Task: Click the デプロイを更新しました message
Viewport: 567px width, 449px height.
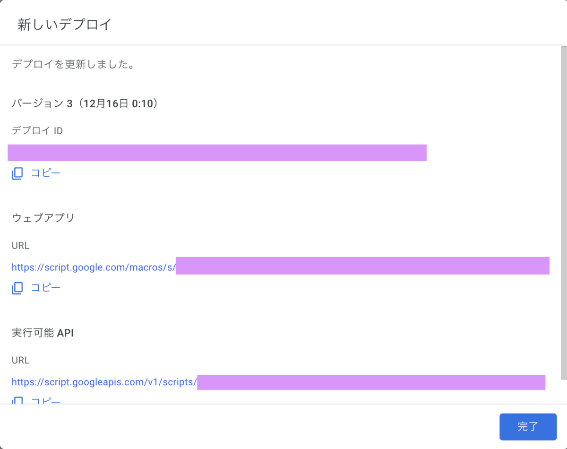Action: [x=73, y=65]
